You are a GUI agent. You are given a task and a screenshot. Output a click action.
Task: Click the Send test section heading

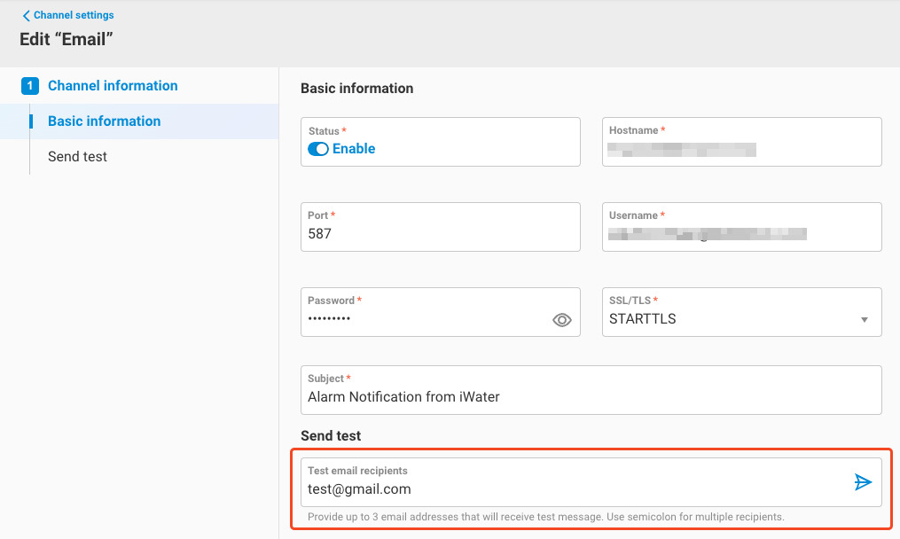point(331,436)
